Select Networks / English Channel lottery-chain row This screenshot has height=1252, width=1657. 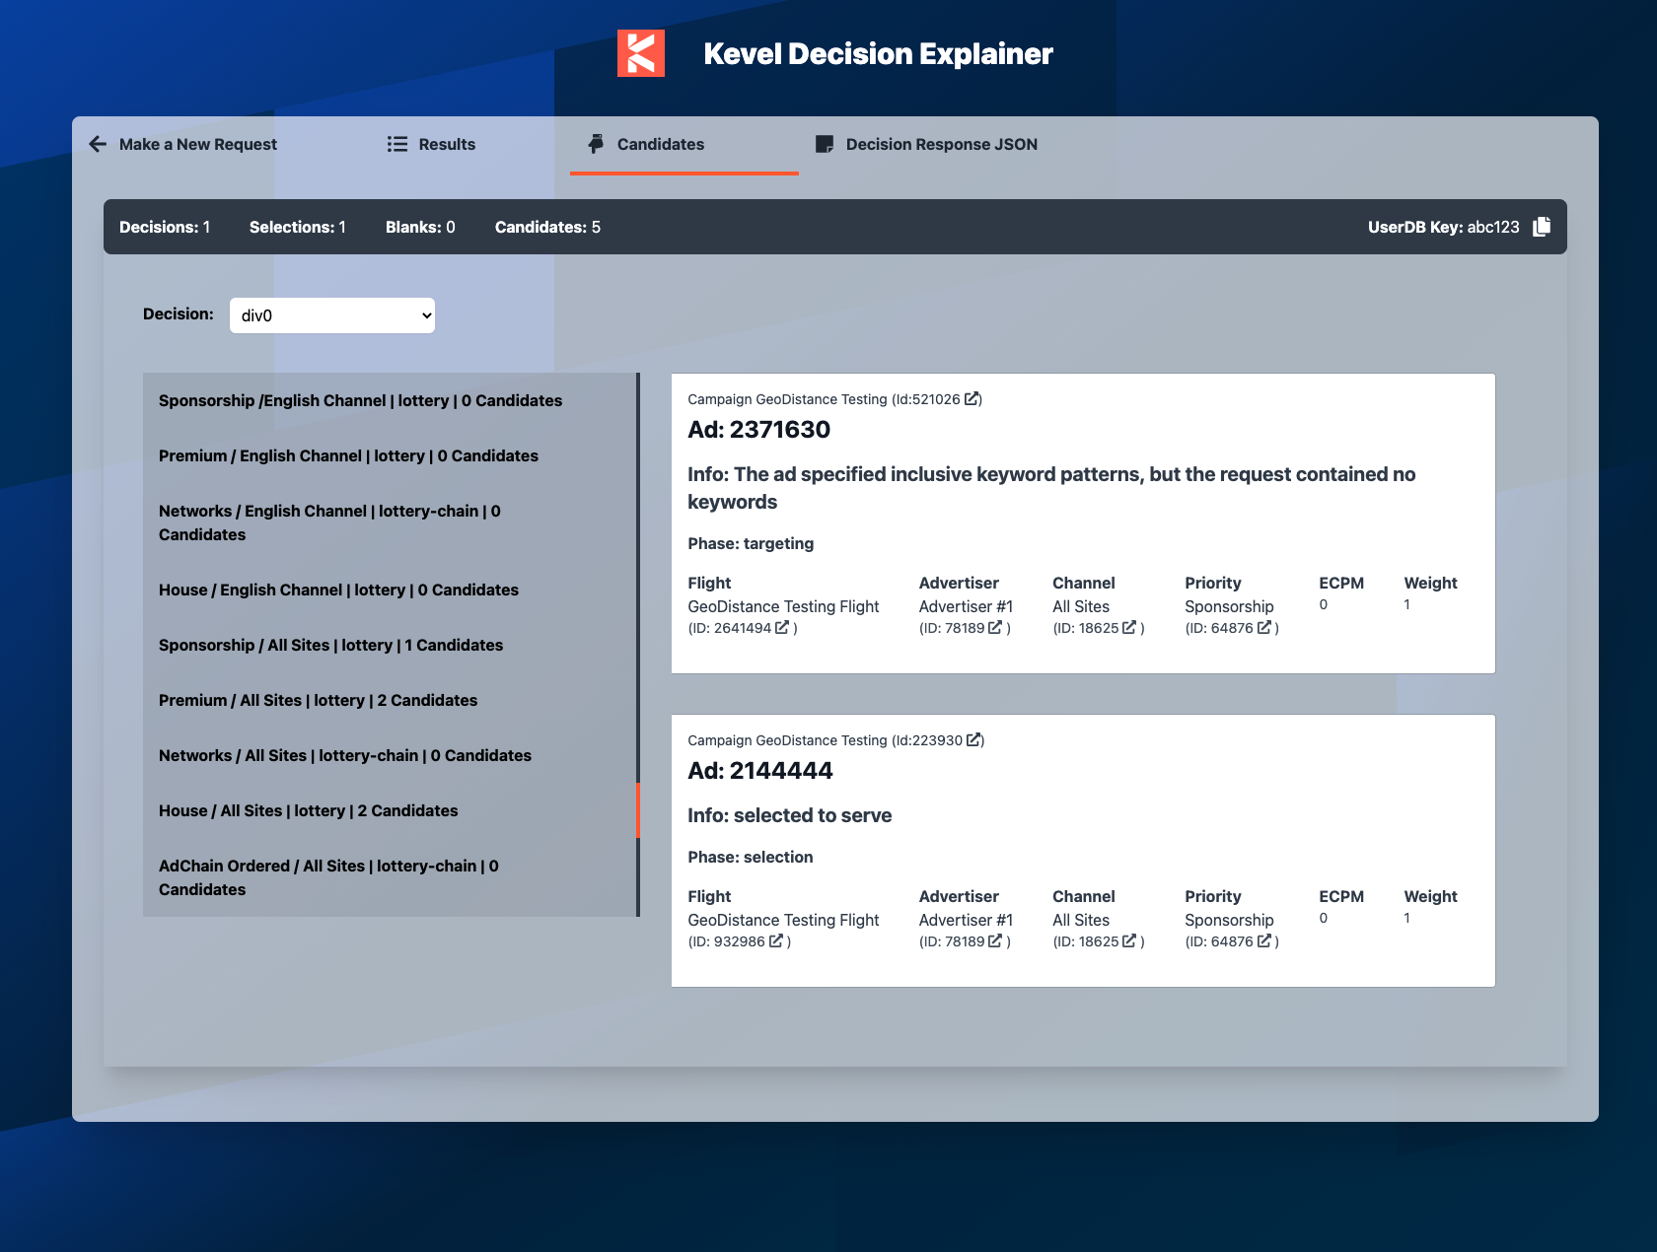point(390,522)
